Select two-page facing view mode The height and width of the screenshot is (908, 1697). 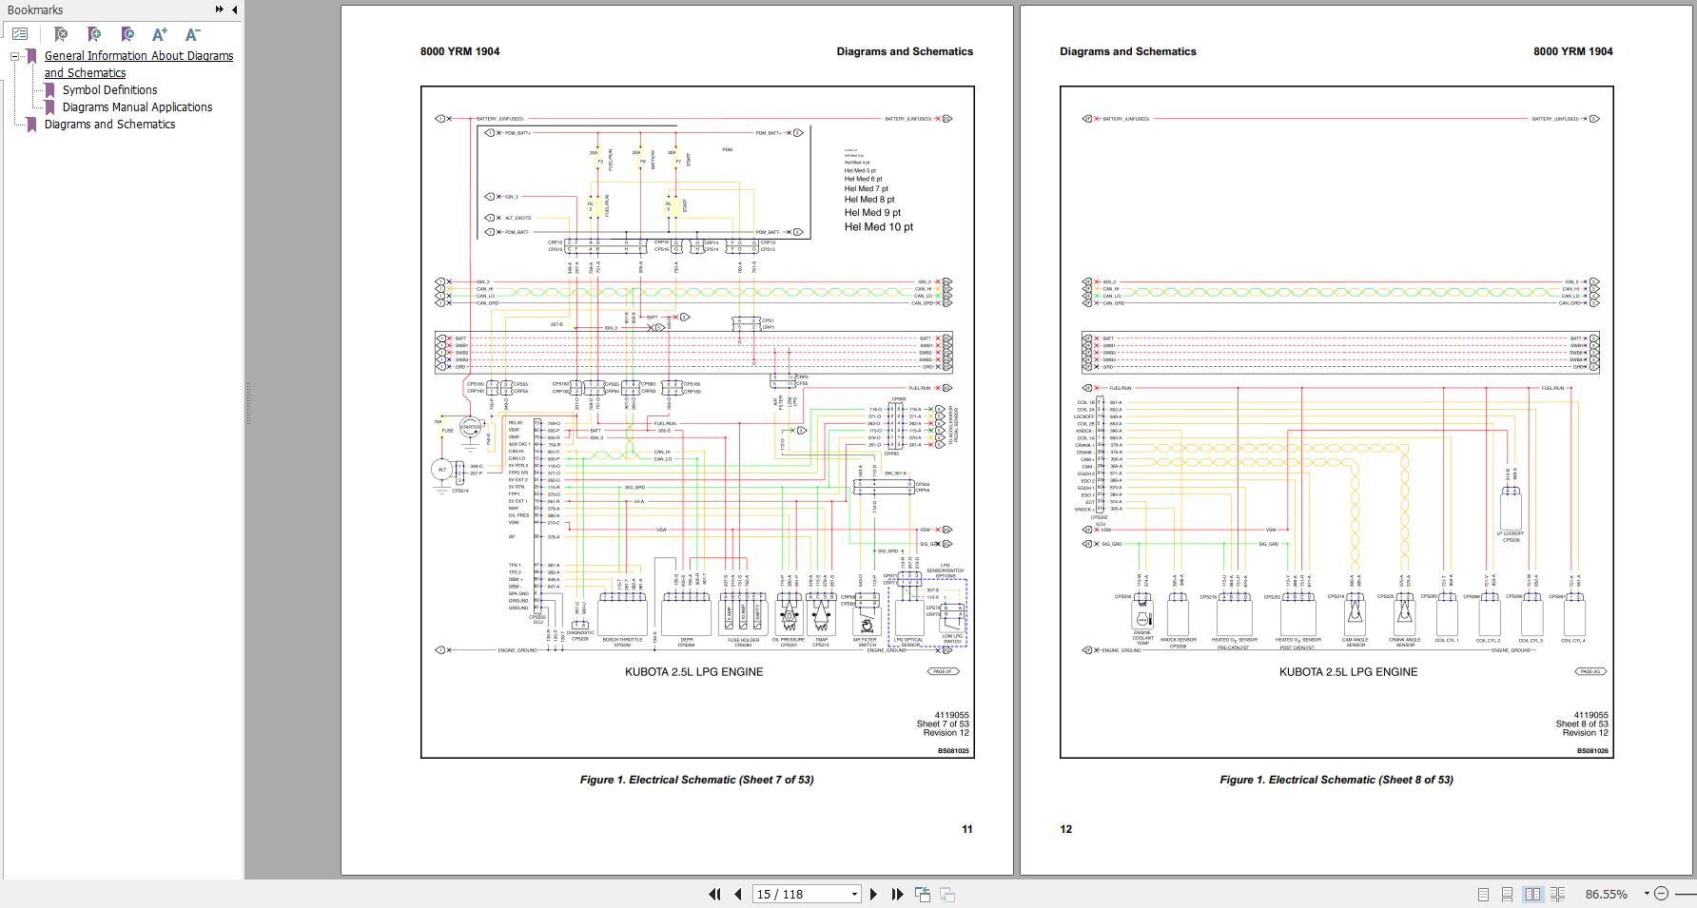point(1533,894)
